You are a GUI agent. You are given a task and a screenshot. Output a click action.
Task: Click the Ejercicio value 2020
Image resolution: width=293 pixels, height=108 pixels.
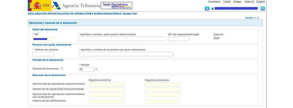(x=217, y=38)
